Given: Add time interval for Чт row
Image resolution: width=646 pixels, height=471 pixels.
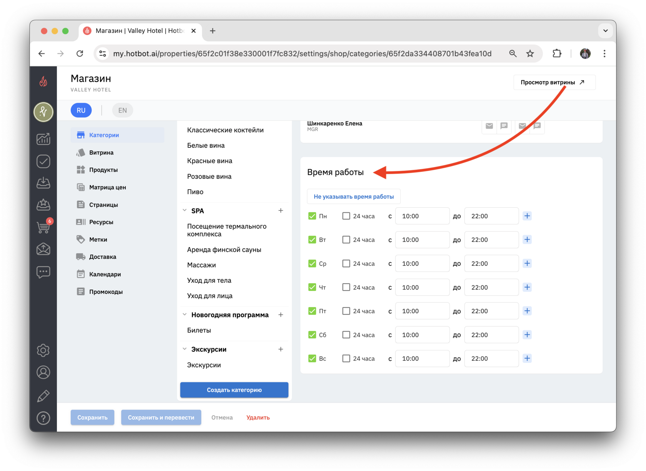Looking at the screenshot, I should pos(527,287).
